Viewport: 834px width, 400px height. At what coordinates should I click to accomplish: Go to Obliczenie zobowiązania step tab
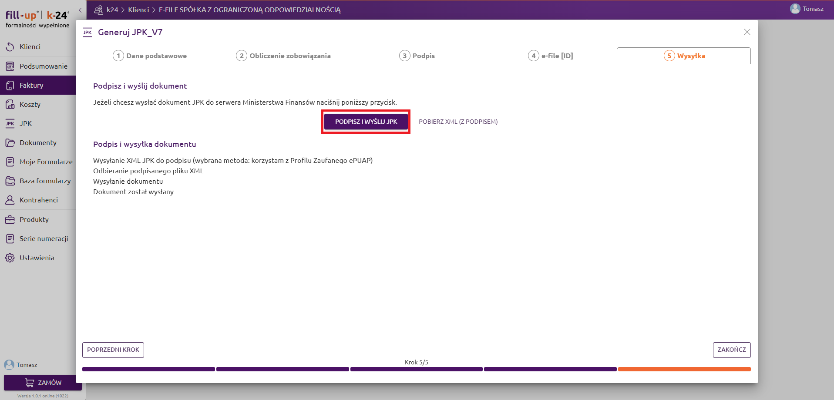pos(283,56)
